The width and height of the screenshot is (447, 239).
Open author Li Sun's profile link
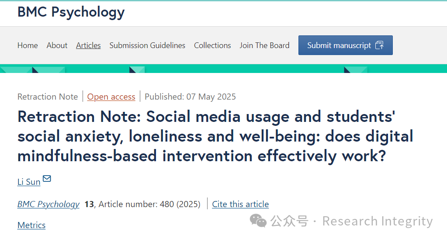tap(29, 182)
